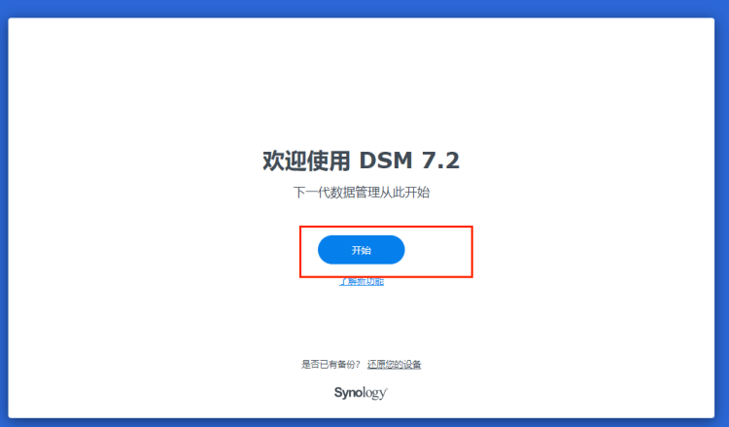Open the 了解新功能 link
Screen dimensions: 729x427
pos(362,281)
